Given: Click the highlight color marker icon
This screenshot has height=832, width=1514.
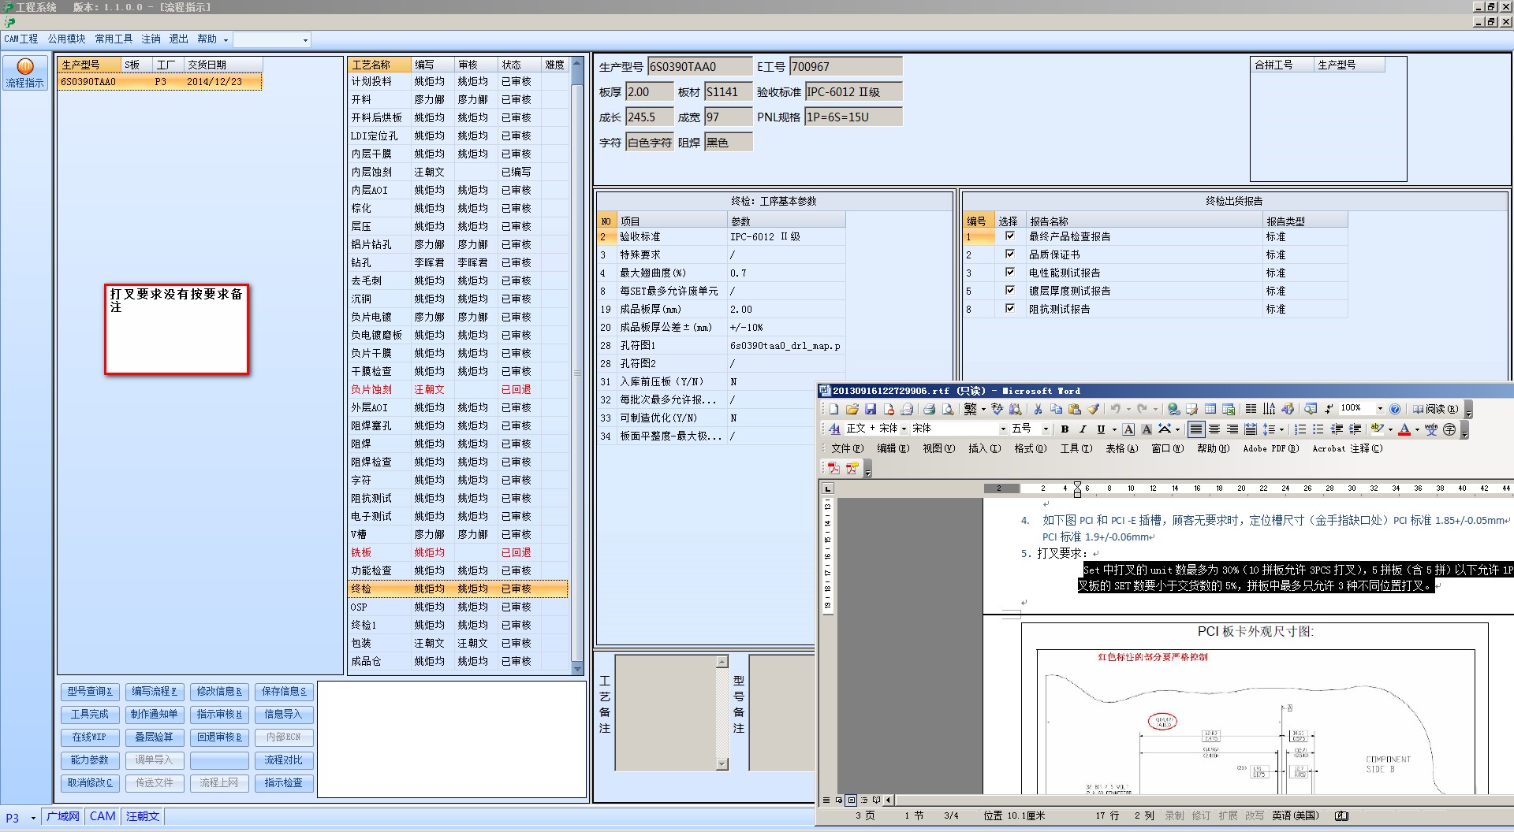Looking at the screenshot, I should (x=1377, y=429).
